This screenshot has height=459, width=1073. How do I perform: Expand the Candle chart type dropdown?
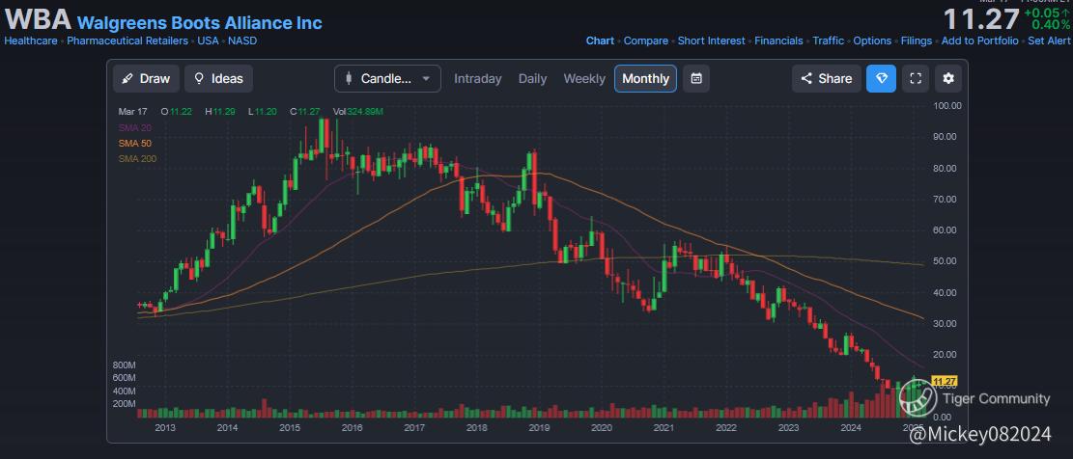[x=387, y=79]
